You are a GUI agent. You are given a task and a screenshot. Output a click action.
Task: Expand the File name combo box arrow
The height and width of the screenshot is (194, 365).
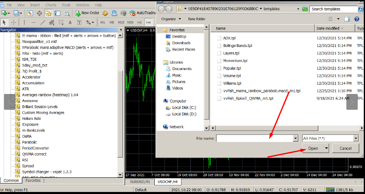pyautogui.click(x=295, y=138)
